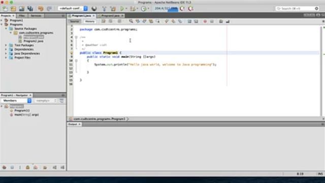Toggle Bookmark in editor toolbar
The height and width of the screenshot is (183, 325).
(x=180, y=21)
